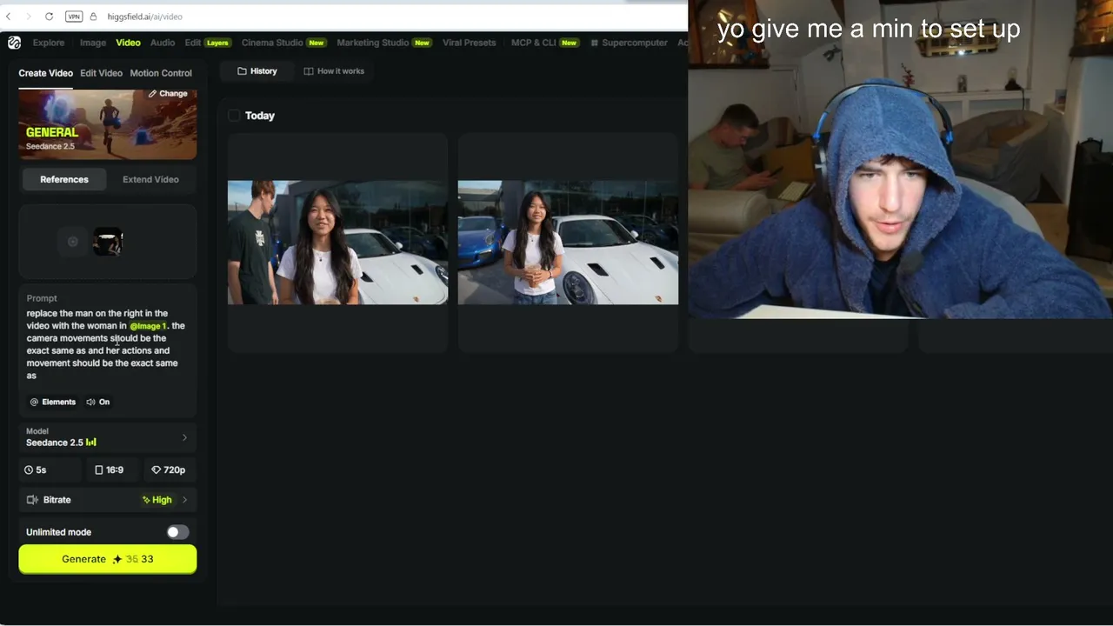Select the References mode
The image size is (1113, 626).
64,179
